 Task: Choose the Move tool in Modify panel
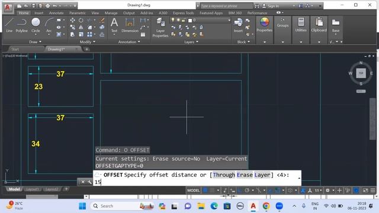(x=72, y=20)
